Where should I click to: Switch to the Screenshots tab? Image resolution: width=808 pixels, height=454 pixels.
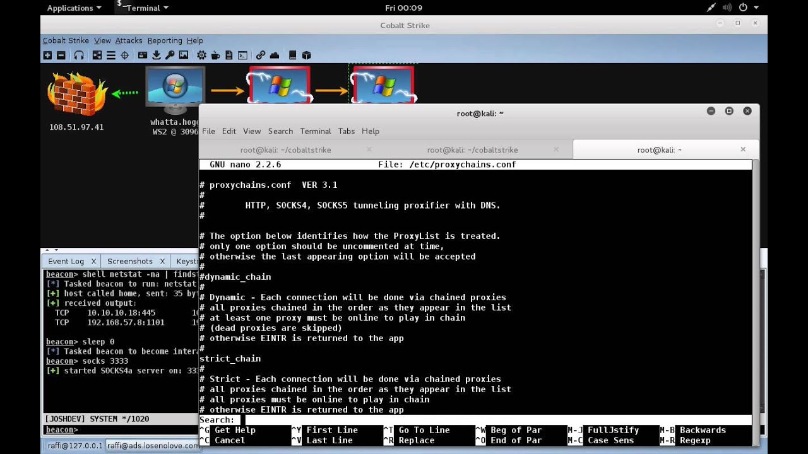130,261
